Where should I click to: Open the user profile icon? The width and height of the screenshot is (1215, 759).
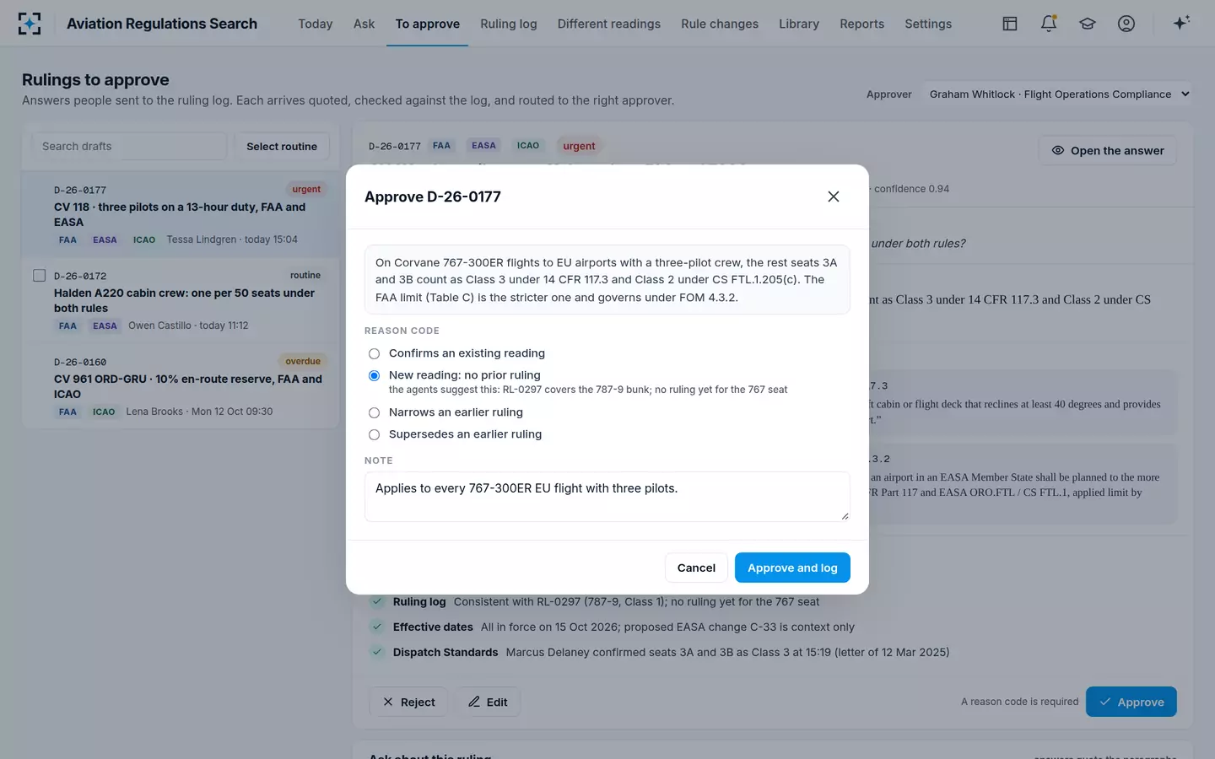(1126, 24)
